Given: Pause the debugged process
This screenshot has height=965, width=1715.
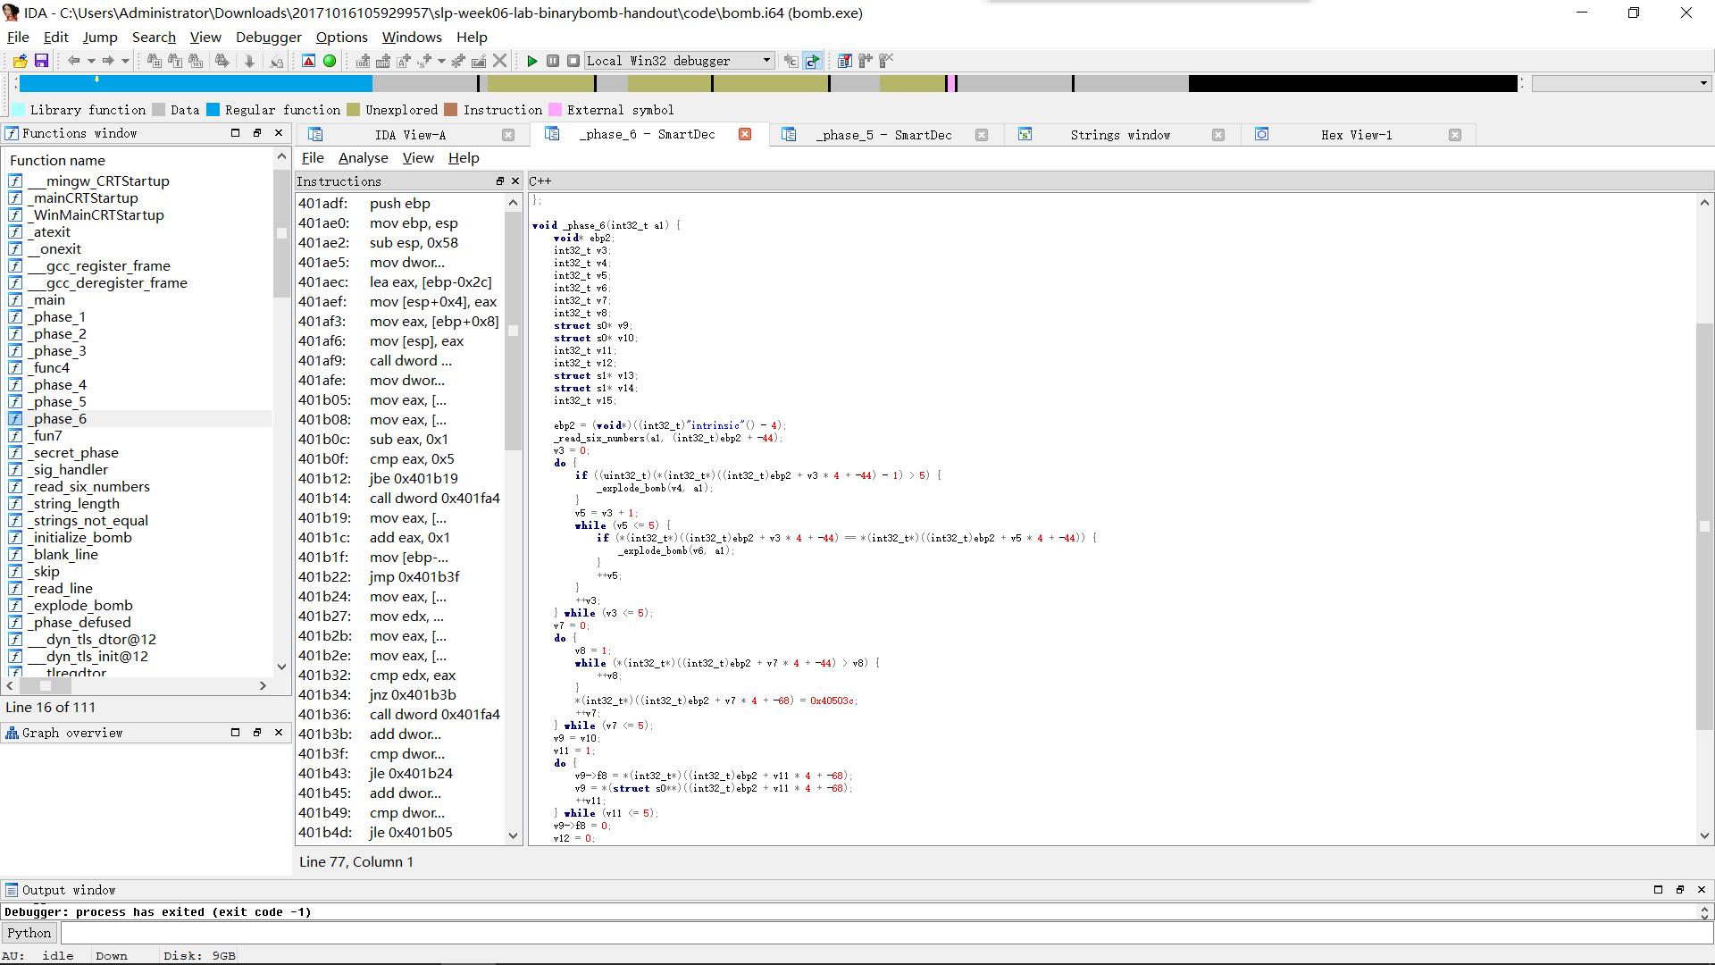Looking at the screenshot, I should click(x=553, y=61).
